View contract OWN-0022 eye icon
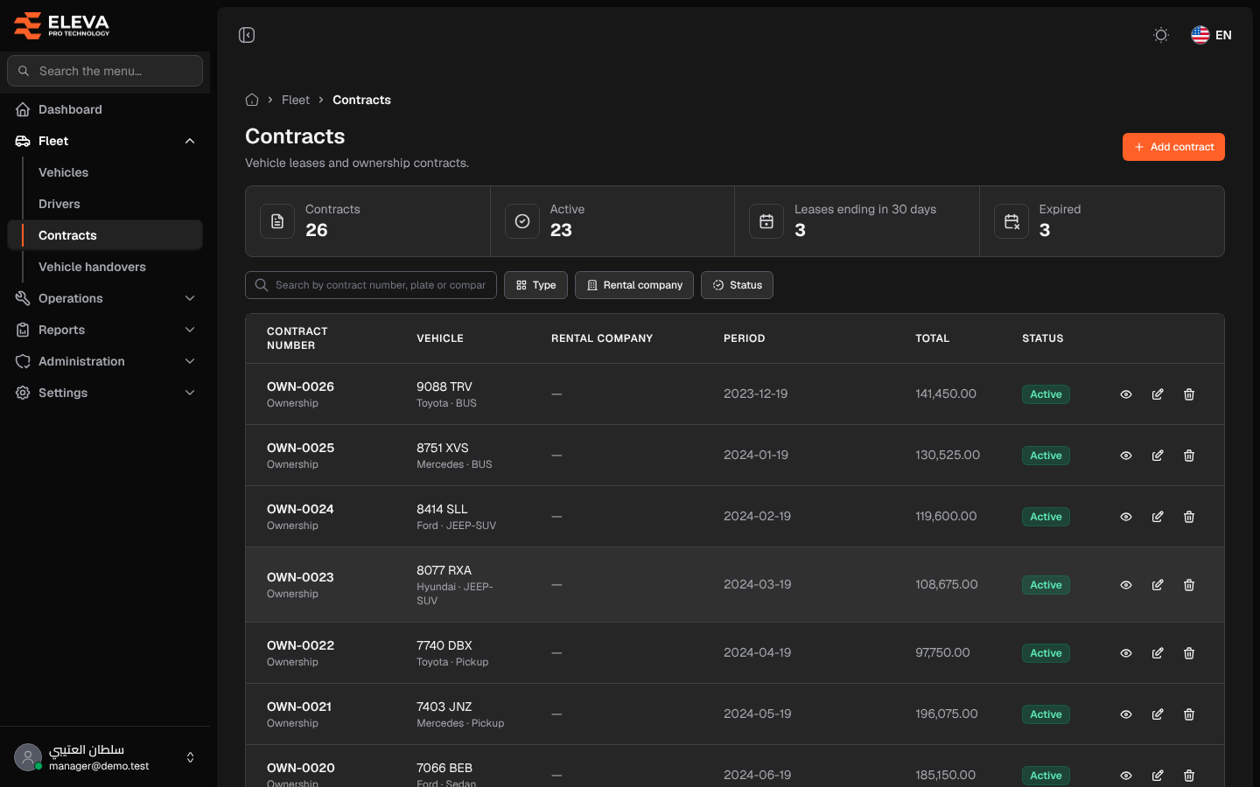1260x787 pixels. pos(1126,653)
